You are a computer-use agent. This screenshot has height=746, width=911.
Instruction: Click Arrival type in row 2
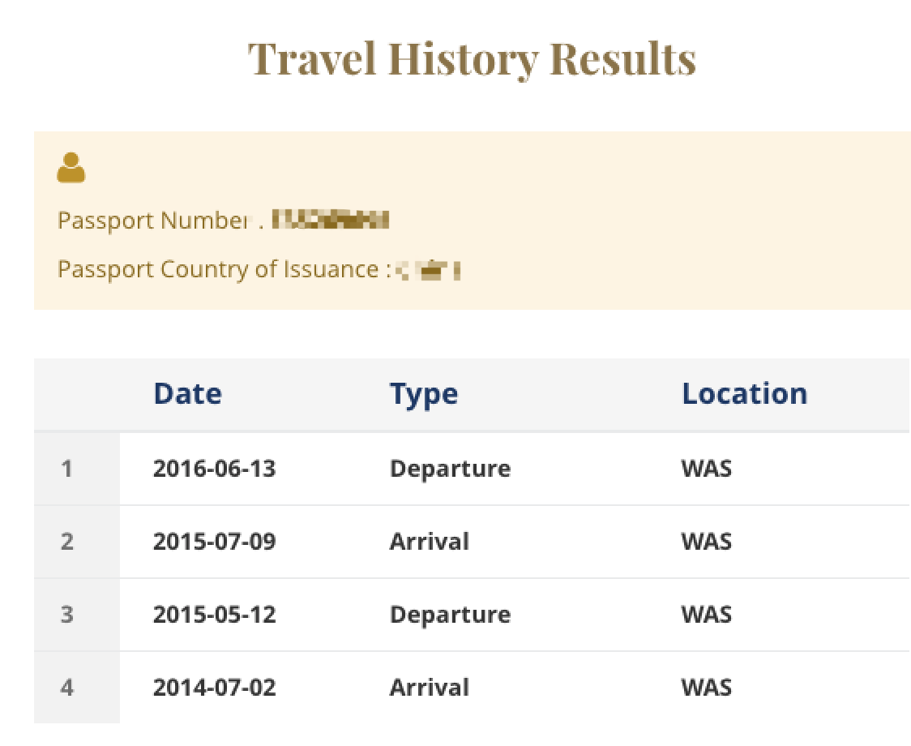(429, 542)
